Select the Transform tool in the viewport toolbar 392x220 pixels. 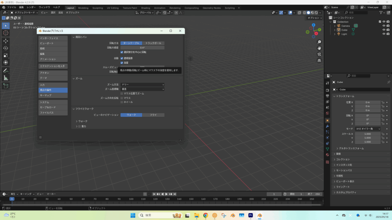point(5,63)
